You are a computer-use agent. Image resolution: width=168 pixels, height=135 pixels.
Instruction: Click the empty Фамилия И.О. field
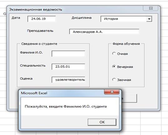[x=68, y=54]
